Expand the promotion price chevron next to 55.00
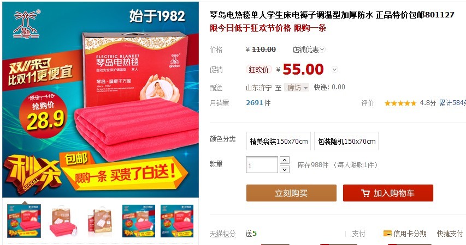Image resolution: width=466 pixels, height=245 pixels. tap(335, 70)
